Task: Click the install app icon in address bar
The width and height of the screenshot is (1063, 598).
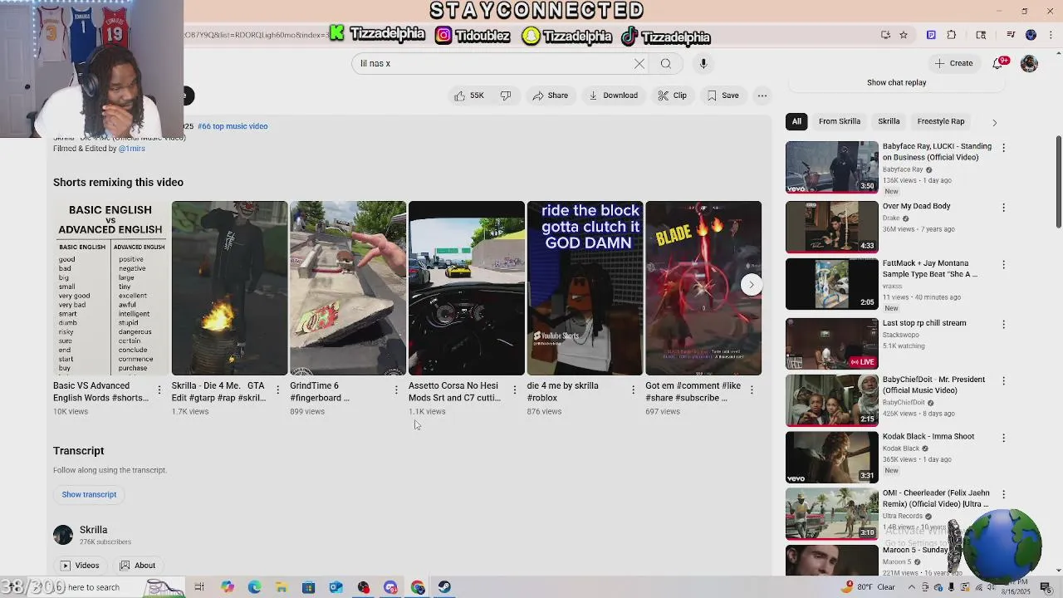Action: [885, 35]
